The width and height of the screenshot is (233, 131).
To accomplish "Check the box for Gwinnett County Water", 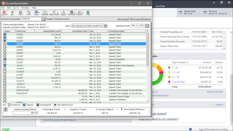I will tap(5, 96).
